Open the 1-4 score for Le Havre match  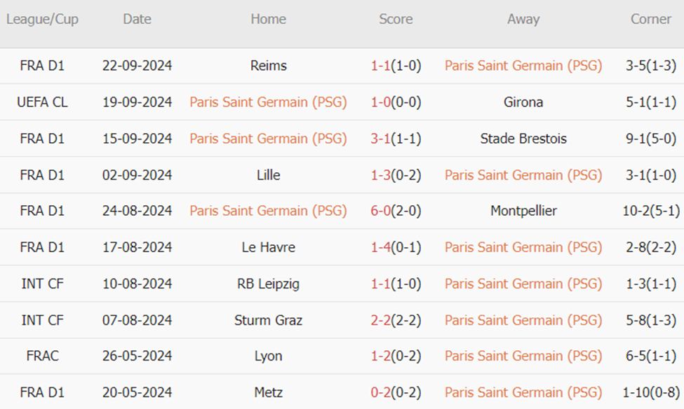coord(381,247)
